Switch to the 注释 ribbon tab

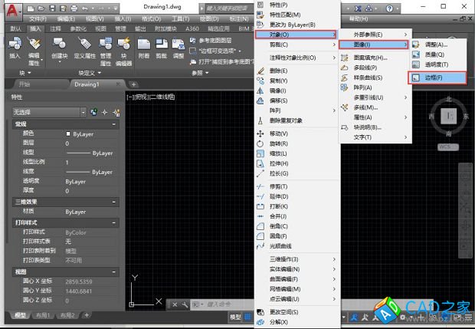point(56,28)
